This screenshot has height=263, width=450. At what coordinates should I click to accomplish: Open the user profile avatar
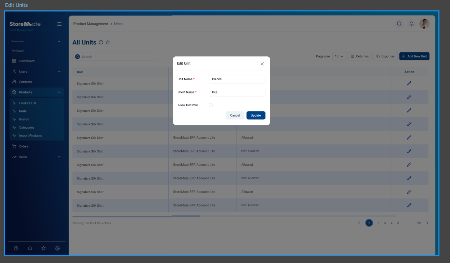(x=424, y=24)
